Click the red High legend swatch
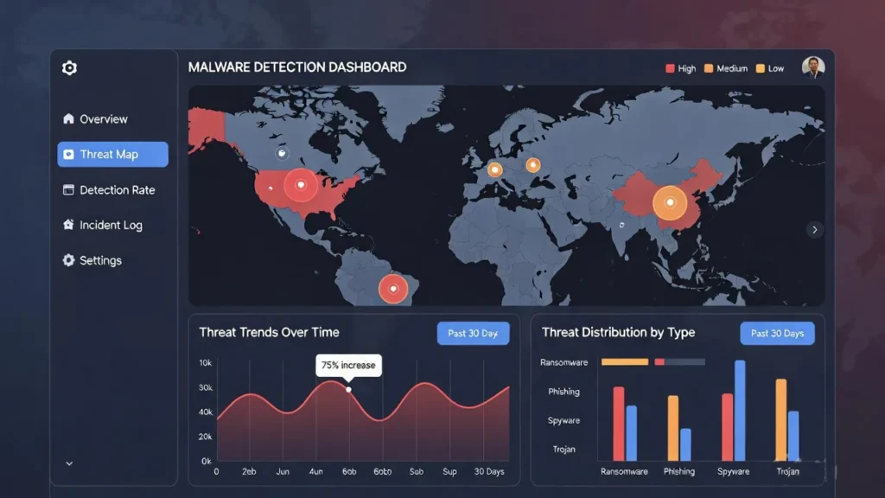Image resolution: width=885 pixels, height=498 pixels. coord(672,67)
